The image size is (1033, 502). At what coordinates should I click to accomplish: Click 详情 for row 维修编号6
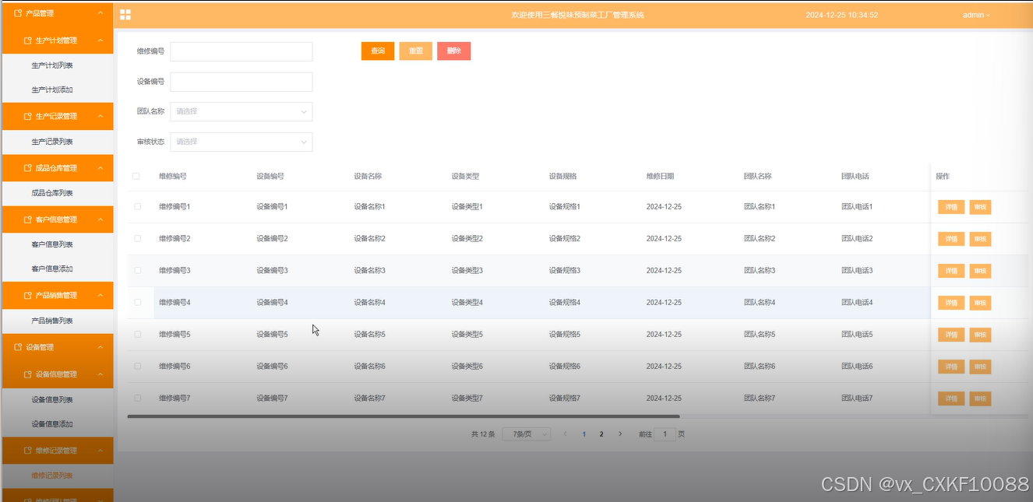click(951, 367)
